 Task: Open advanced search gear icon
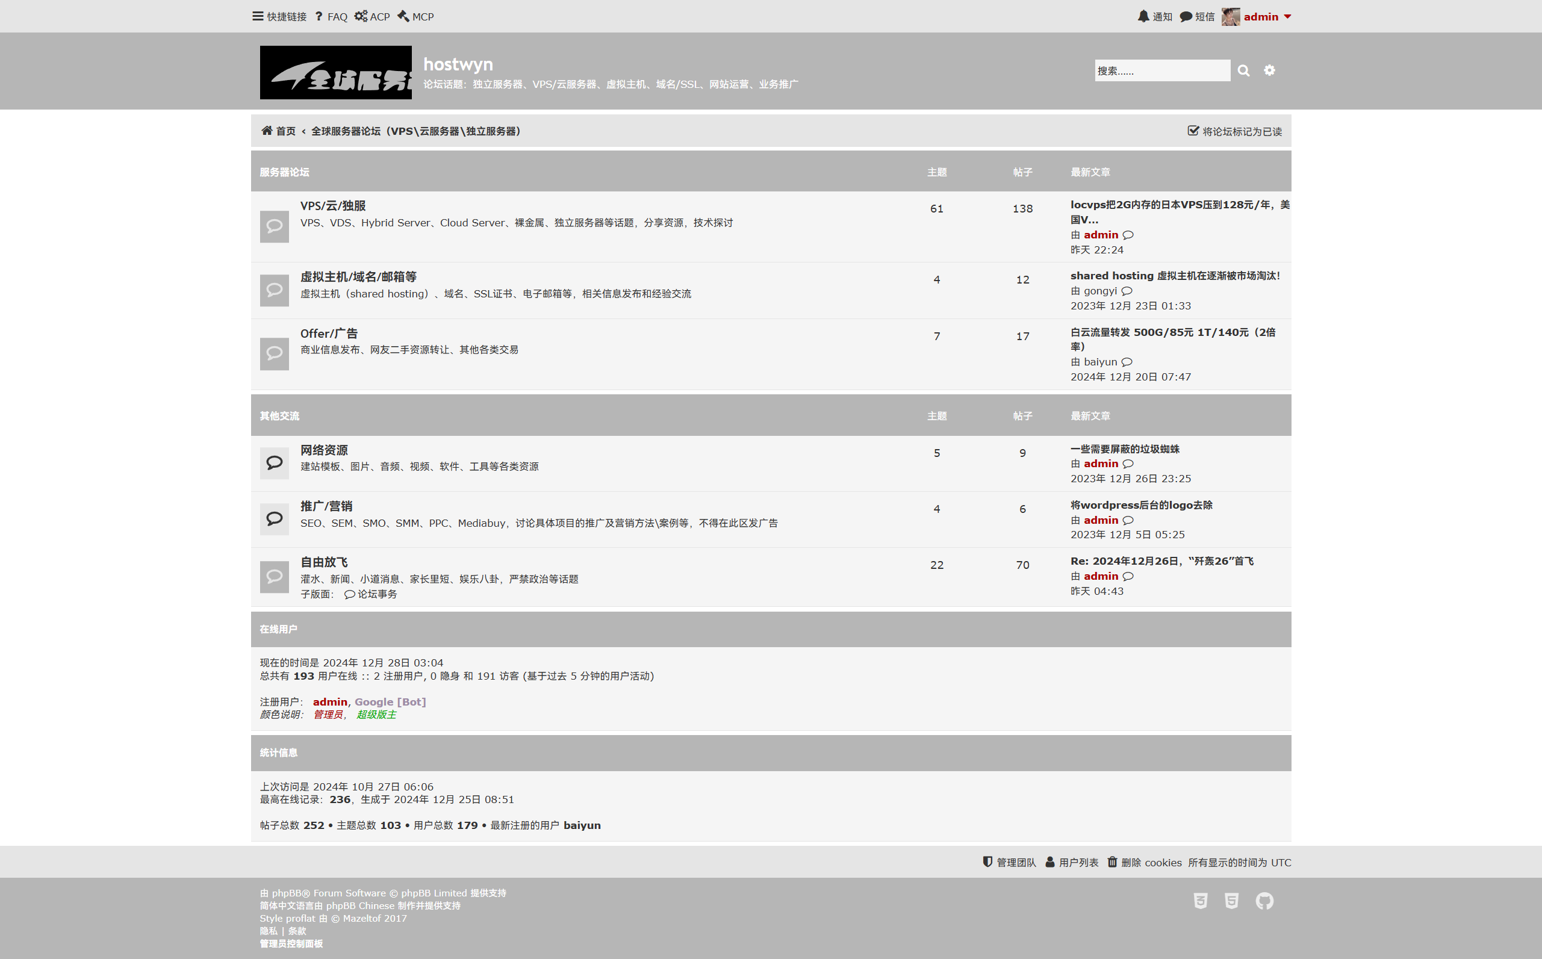(x=1269, y=70)
